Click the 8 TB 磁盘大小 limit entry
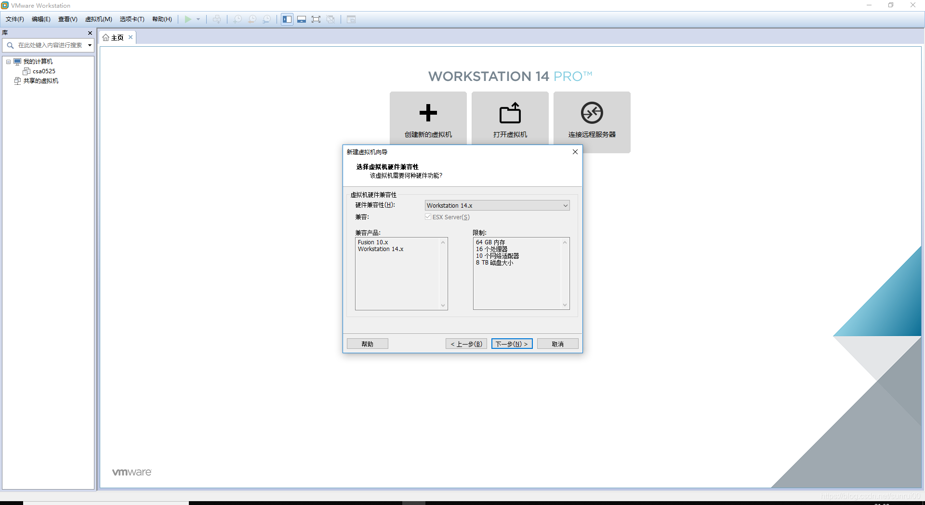The image size is (925, 505). tap(494, 263)
